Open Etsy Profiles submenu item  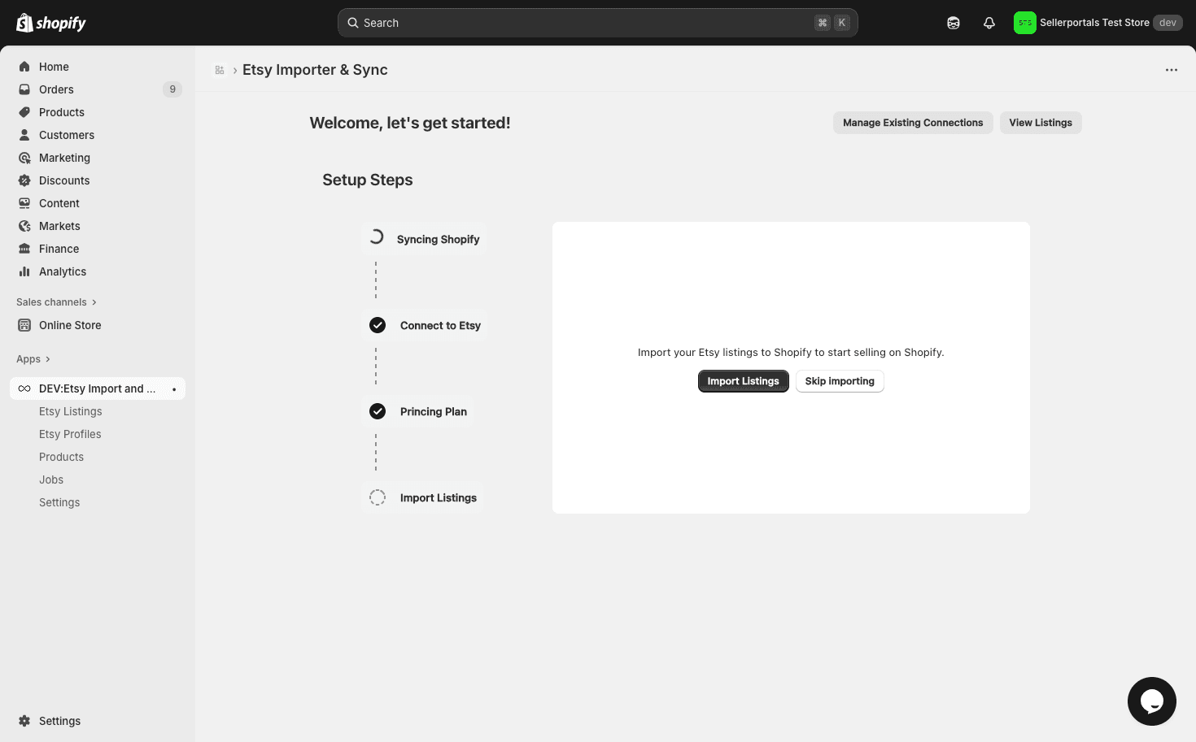[70, 434]
